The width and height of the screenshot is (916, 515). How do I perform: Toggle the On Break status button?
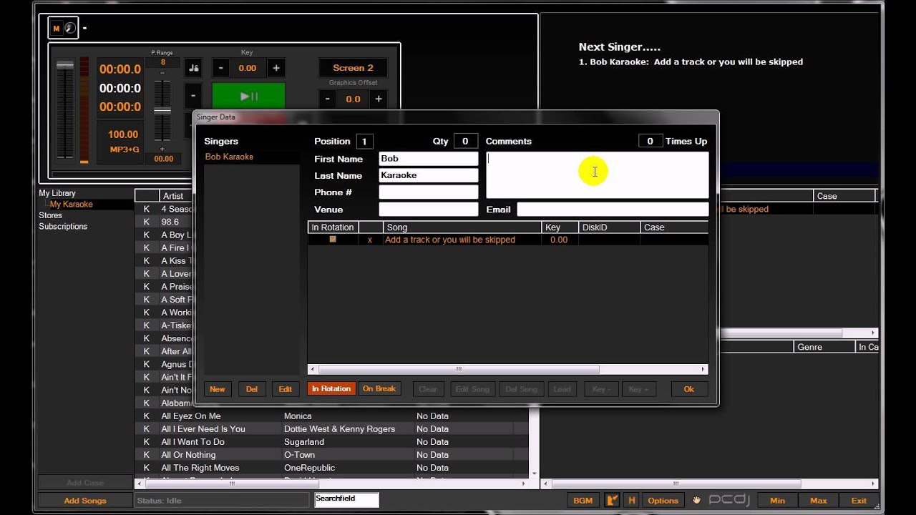(379, 389)
